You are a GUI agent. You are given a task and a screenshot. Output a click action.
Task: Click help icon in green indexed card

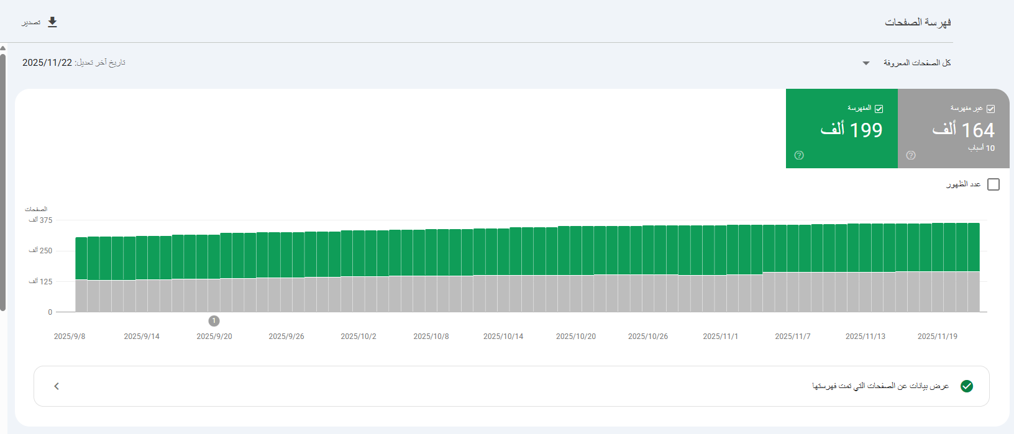(799, 155)
